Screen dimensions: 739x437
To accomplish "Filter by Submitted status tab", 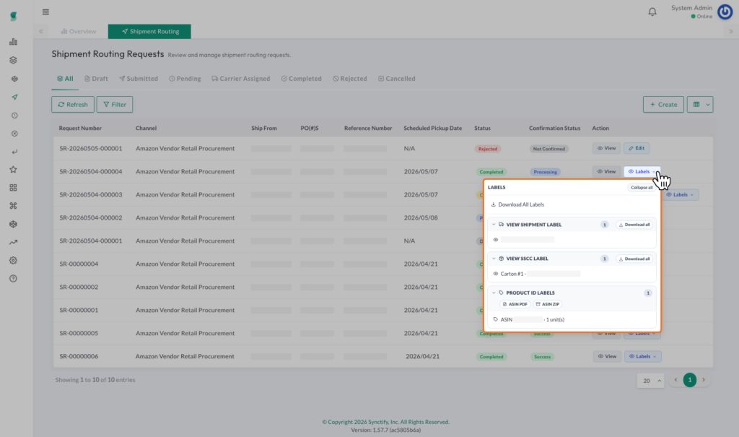I will (139, 79).
